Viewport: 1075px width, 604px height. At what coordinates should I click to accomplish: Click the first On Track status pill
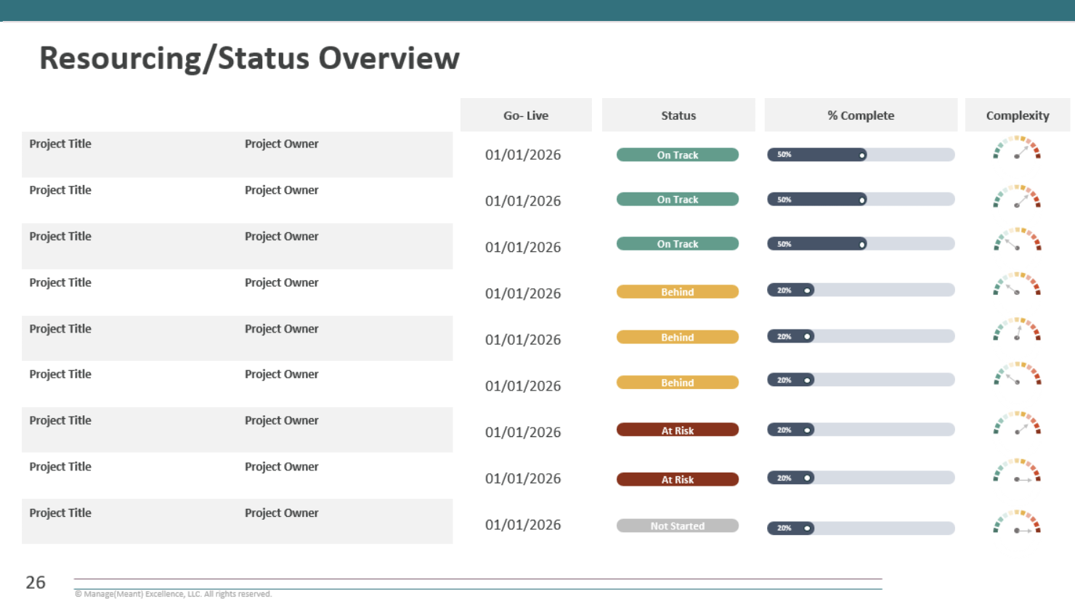[678, 155]
